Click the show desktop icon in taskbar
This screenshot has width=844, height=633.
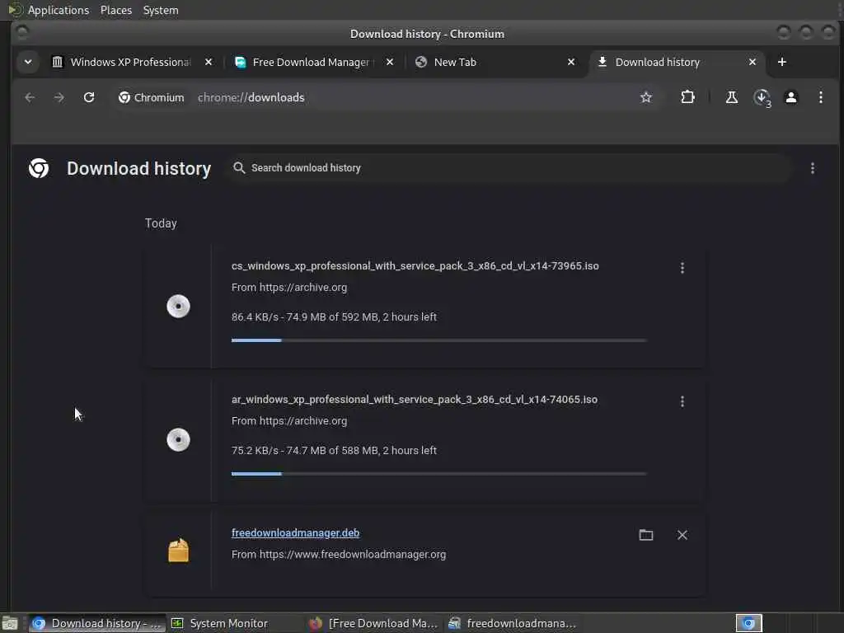(10, 623)
